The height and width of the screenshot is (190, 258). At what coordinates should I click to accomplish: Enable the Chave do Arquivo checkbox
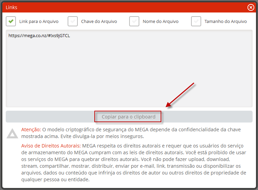coord(73,21)
